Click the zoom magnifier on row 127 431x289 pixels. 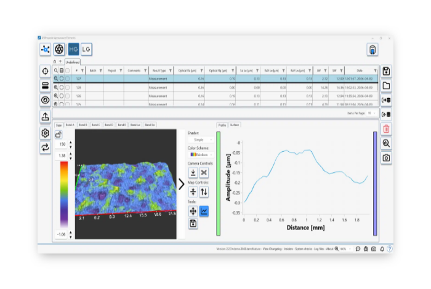coord(56,79)
